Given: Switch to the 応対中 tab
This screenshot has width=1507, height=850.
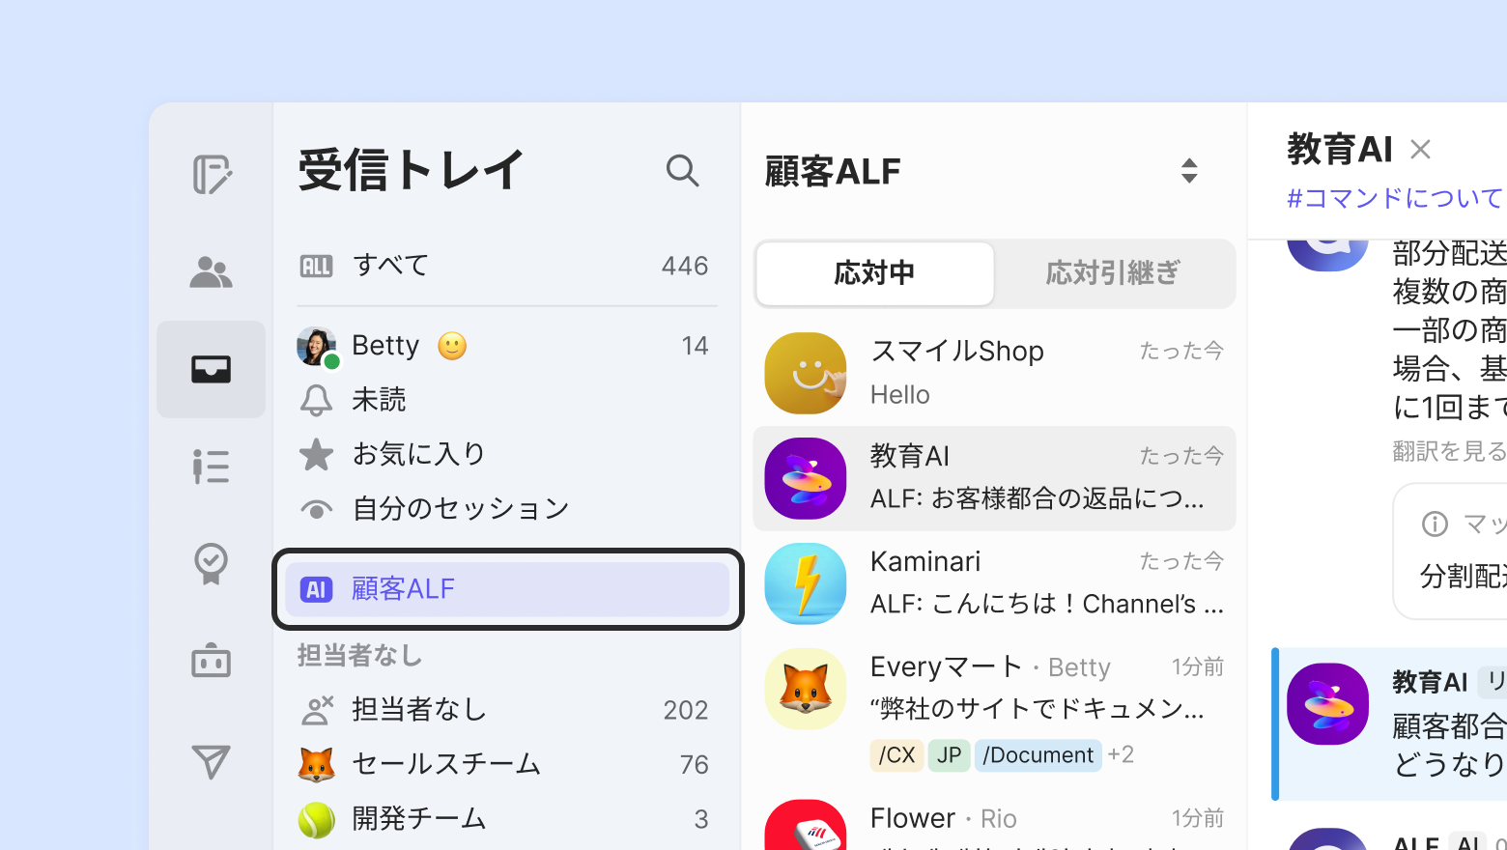Looking at the screenshot, I should tap(875, 273).
